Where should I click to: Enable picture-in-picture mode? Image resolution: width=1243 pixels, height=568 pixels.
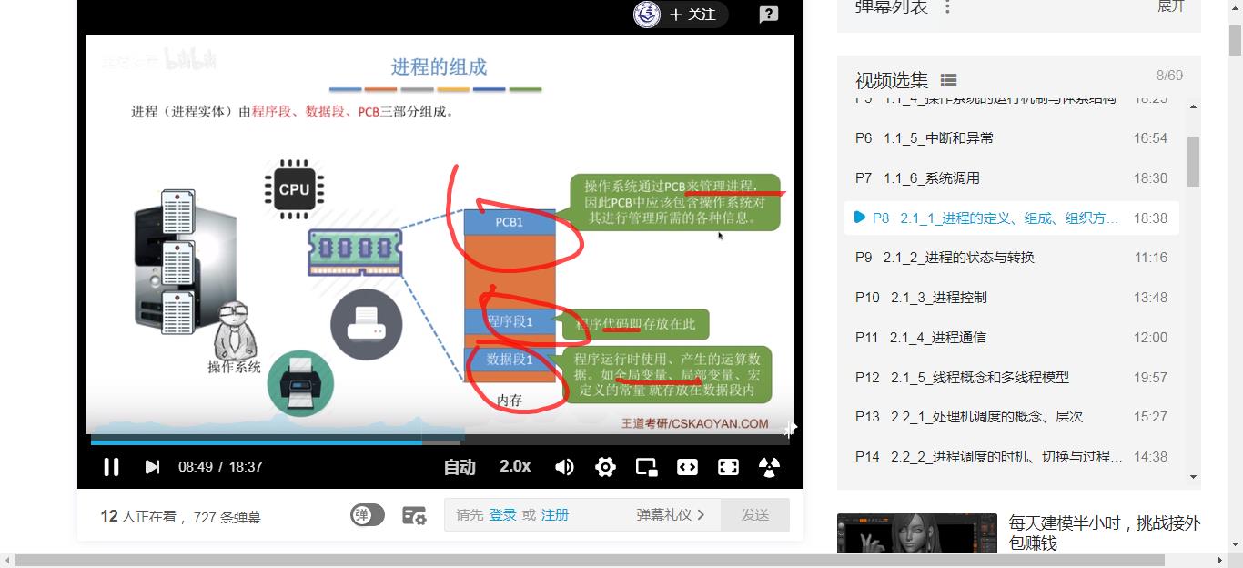(x=646, y=467)
